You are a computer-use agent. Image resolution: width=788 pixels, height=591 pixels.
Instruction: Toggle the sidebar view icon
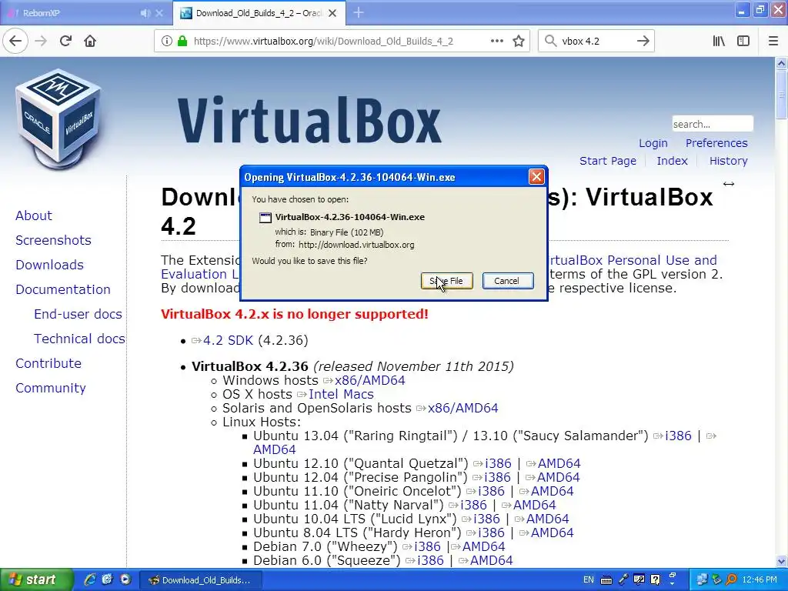tap(743, 42)
